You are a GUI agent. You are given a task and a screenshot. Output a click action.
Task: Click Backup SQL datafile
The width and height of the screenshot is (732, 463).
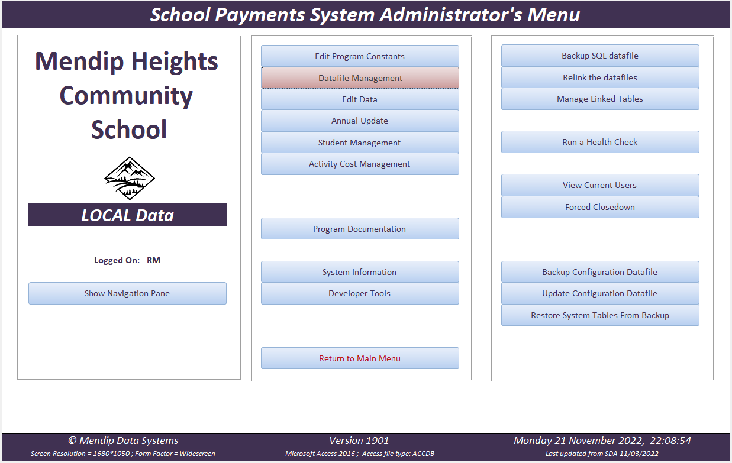[600, 56]
